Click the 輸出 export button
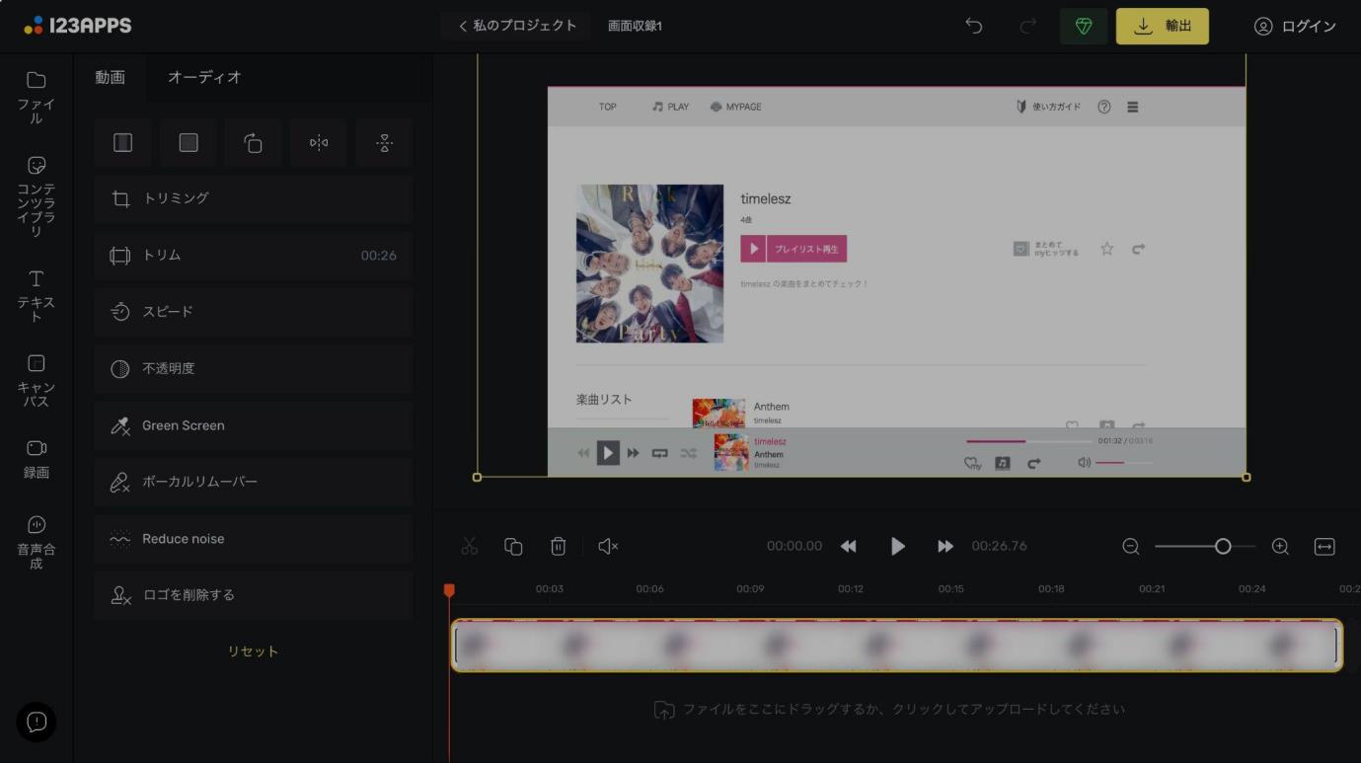This screenshot has height=763, width=1361. click(1163, 27)
